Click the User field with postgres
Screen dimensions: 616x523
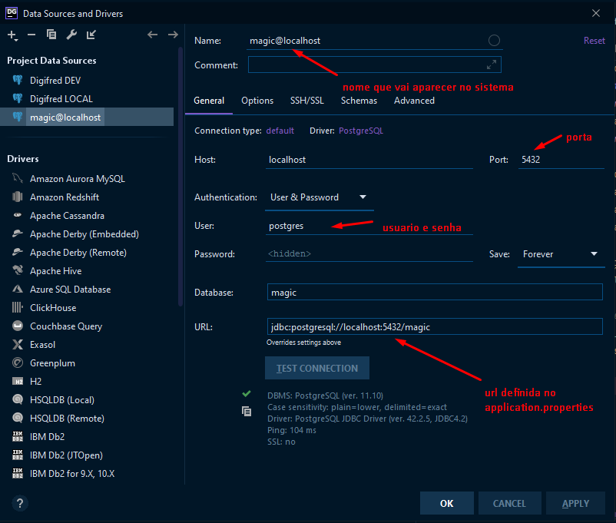tap(369, 226)
